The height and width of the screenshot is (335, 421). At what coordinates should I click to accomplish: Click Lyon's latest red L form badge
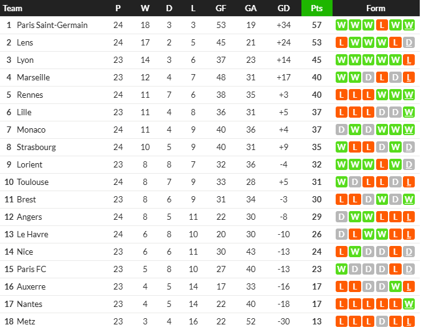(409, 60)
